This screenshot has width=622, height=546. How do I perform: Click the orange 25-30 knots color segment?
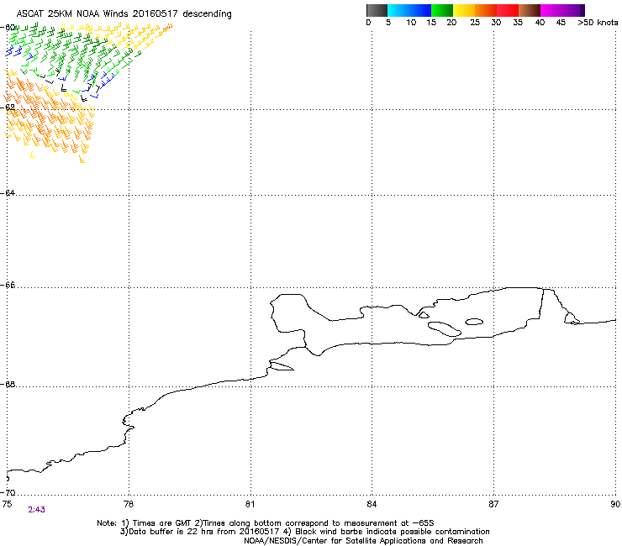point(486,10)
